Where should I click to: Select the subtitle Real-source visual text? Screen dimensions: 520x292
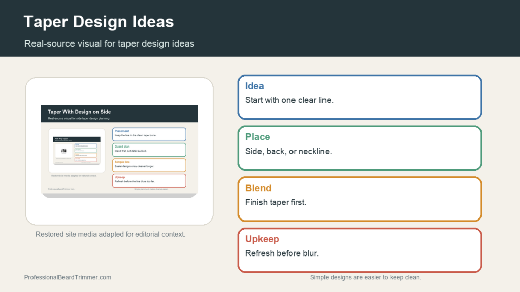[109, 44]
